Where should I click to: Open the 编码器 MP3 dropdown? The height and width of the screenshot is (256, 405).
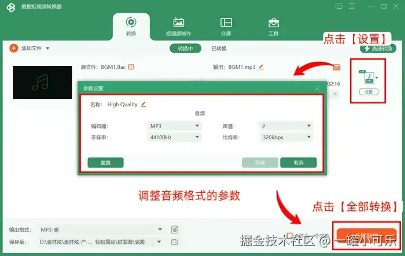tap(174, 126)
